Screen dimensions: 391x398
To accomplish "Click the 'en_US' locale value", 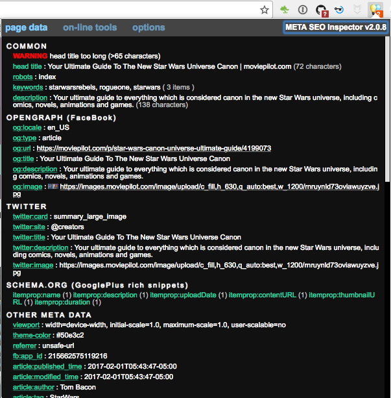I will [x=58, y=128].
